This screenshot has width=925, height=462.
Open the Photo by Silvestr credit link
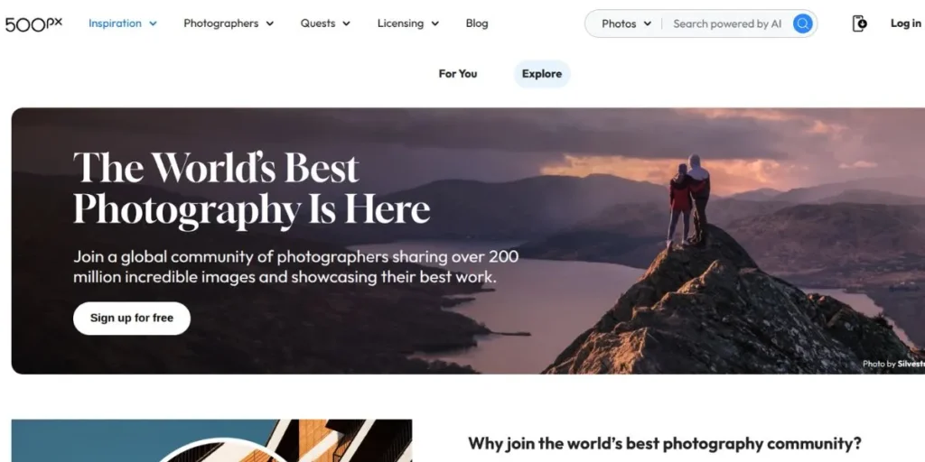[x=893, y=364]
